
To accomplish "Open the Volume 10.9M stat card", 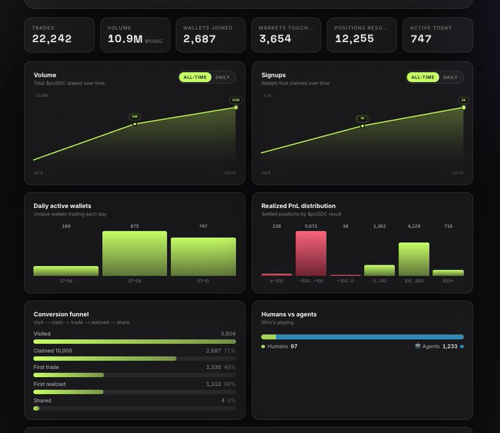I will (135, 35).
